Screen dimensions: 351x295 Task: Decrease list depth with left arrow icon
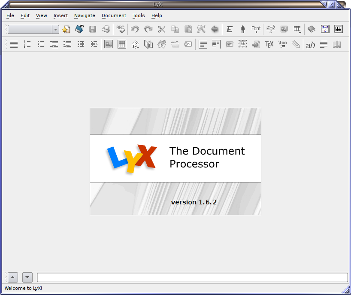pos(94,44)
